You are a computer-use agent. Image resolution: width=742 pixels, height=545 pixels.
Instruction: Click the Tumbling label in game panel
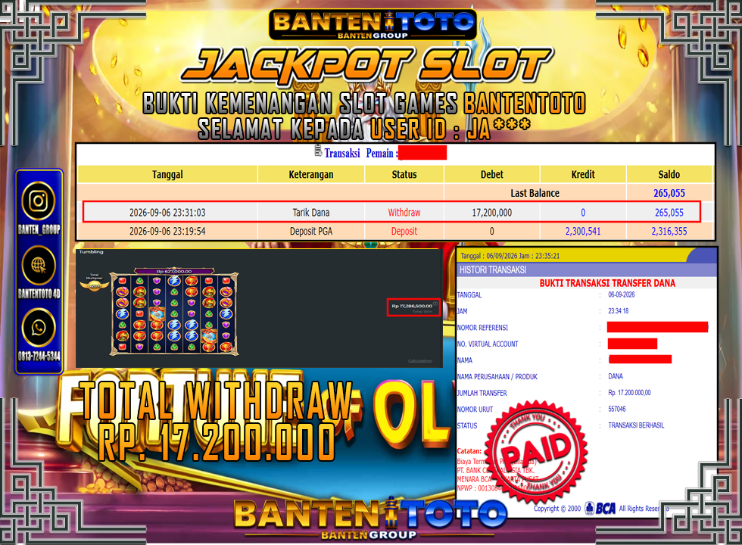coord(91,251)
